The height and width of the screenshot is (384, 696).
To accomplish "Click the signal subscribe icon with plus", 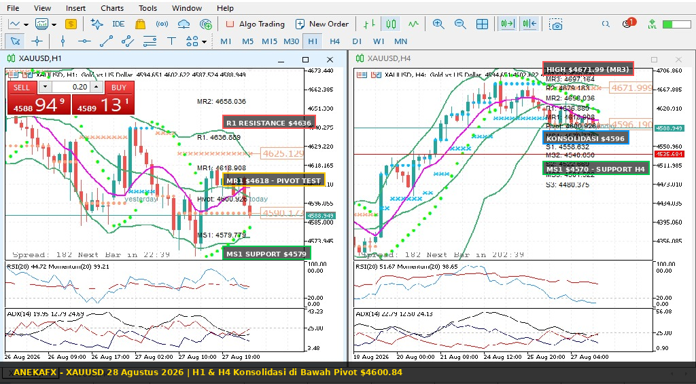I will [205, 24].
